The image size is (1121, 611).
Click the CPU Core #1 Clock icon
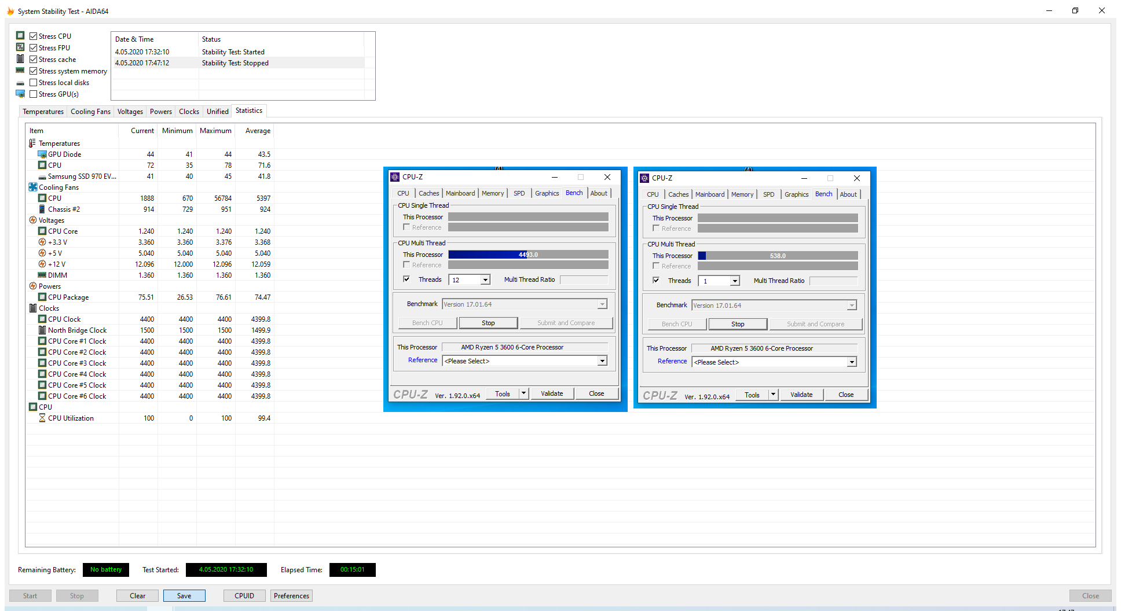point(42,341)
